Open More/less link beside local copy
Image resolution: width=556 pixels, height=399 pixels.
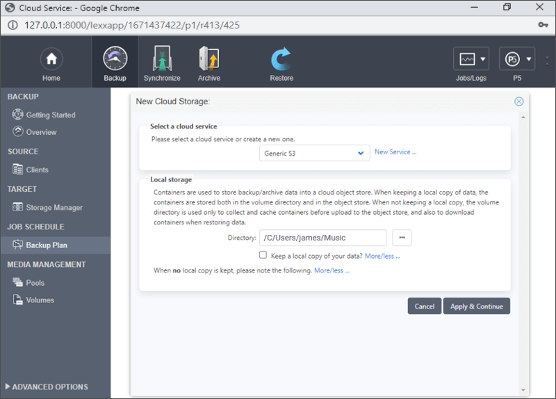coord(382,256)
